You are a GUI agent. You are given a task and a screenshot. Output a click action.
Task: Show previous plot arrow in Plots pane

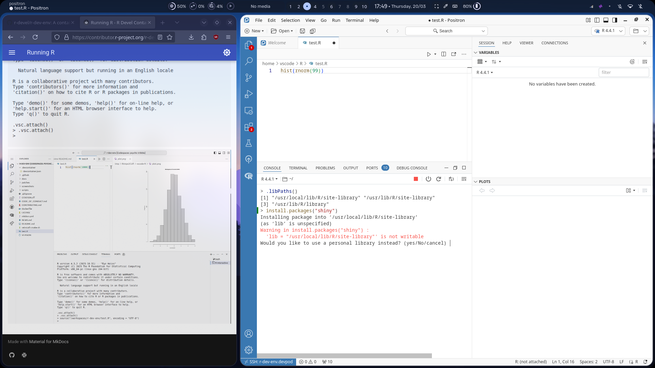point(482,190)
